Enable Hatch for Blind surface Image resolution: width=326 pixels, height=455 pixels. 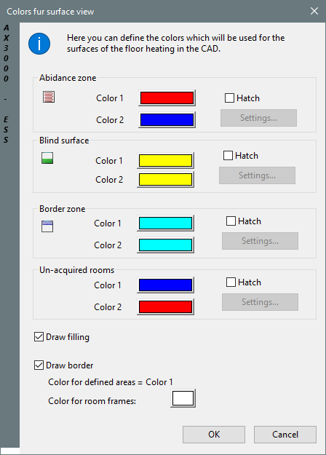pos(228,156)
